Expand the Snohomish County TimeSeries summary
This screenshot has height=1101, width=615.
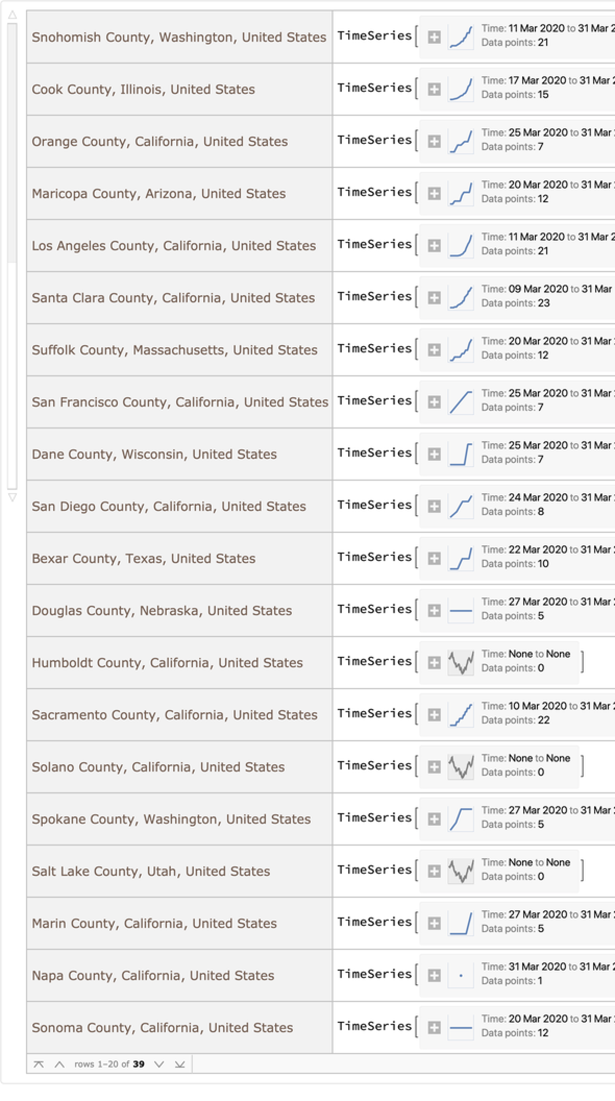[434, 37]
